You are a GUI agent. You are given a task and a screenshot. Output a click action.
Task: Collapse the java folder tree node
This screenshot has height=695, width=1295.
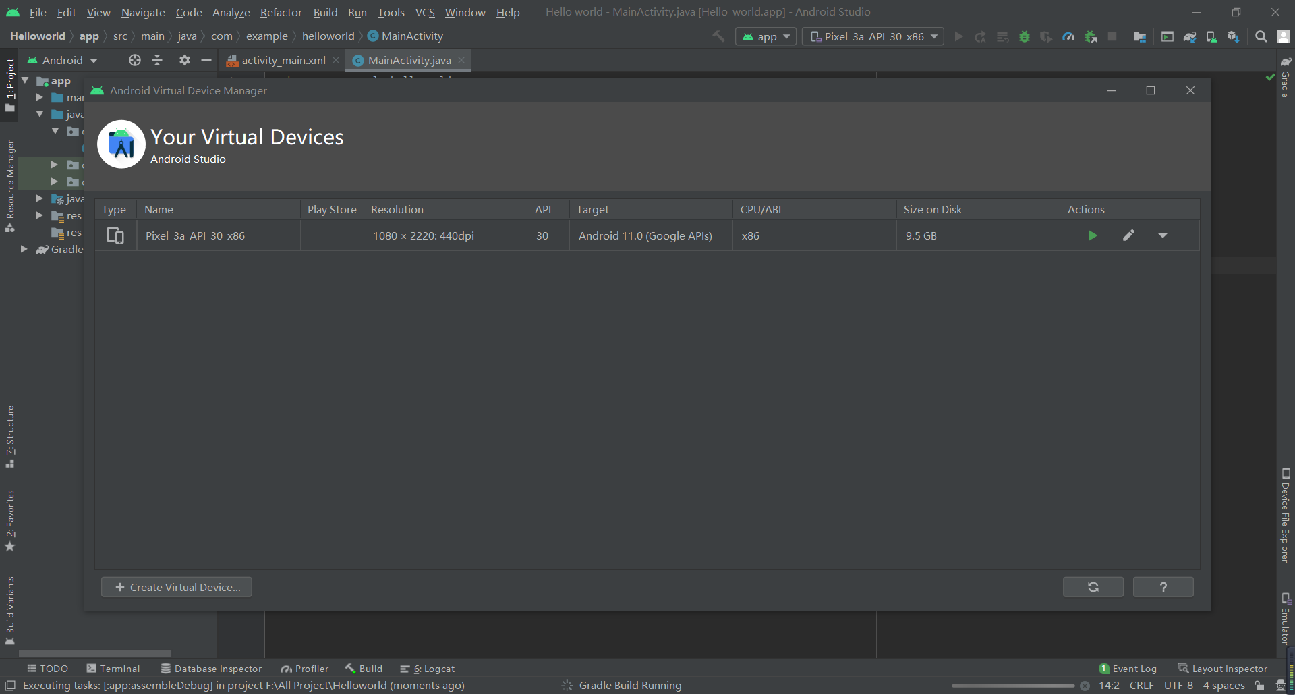[40, 114]
